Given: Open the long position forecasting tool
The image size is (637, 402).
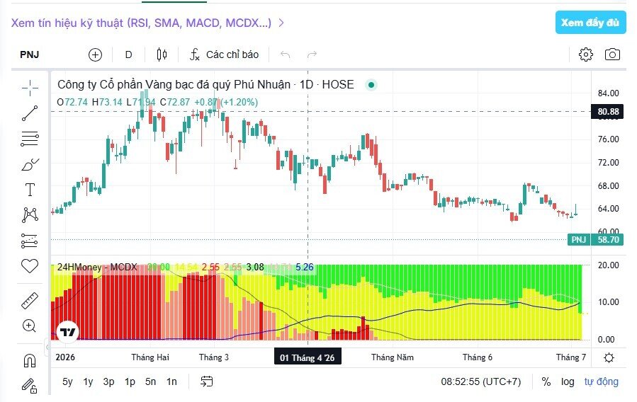Looking at the screenshot, I should 29,241.
